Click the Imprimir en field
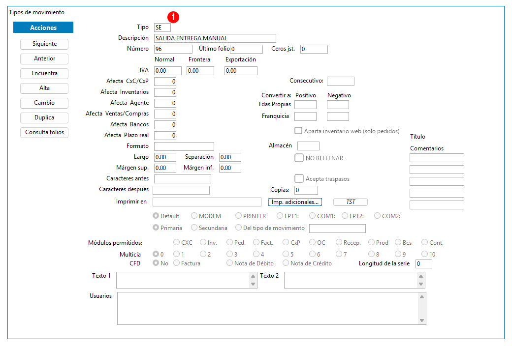The width and height of the screenshot is (512, 346). [207, 202]
